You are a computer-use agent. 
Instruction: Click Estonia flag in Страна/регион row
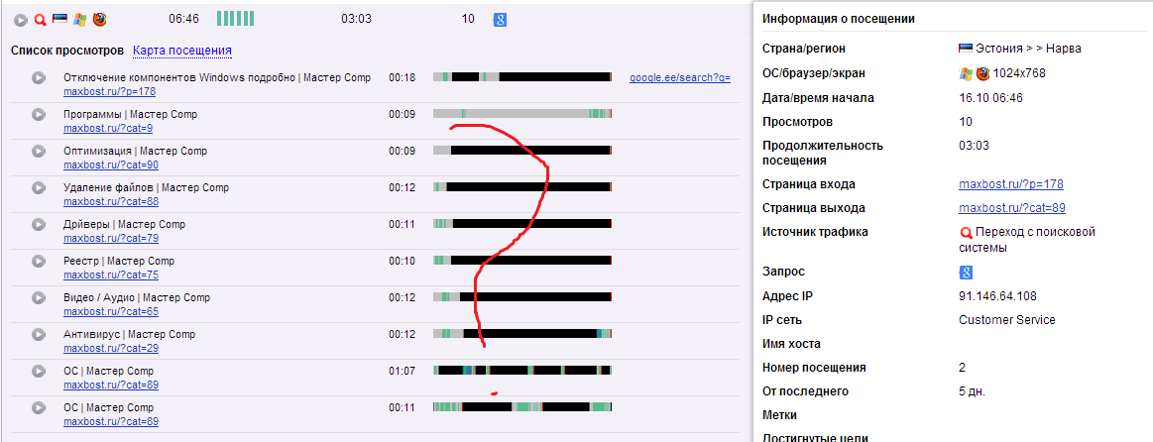point(966,48)
